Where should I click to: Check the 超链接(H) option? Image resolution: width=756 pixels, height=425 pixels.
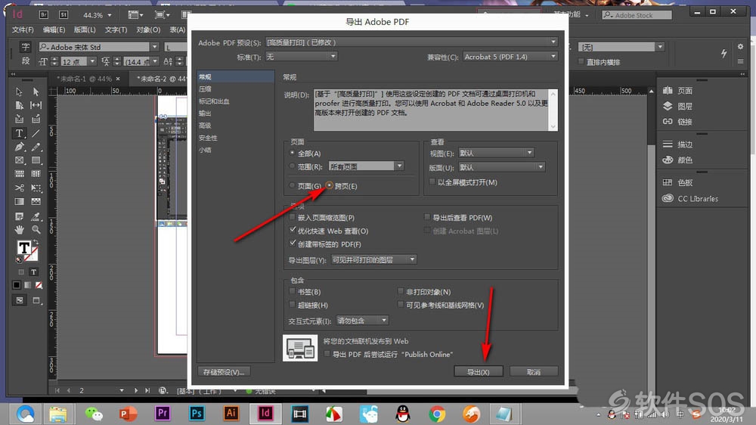292,305
